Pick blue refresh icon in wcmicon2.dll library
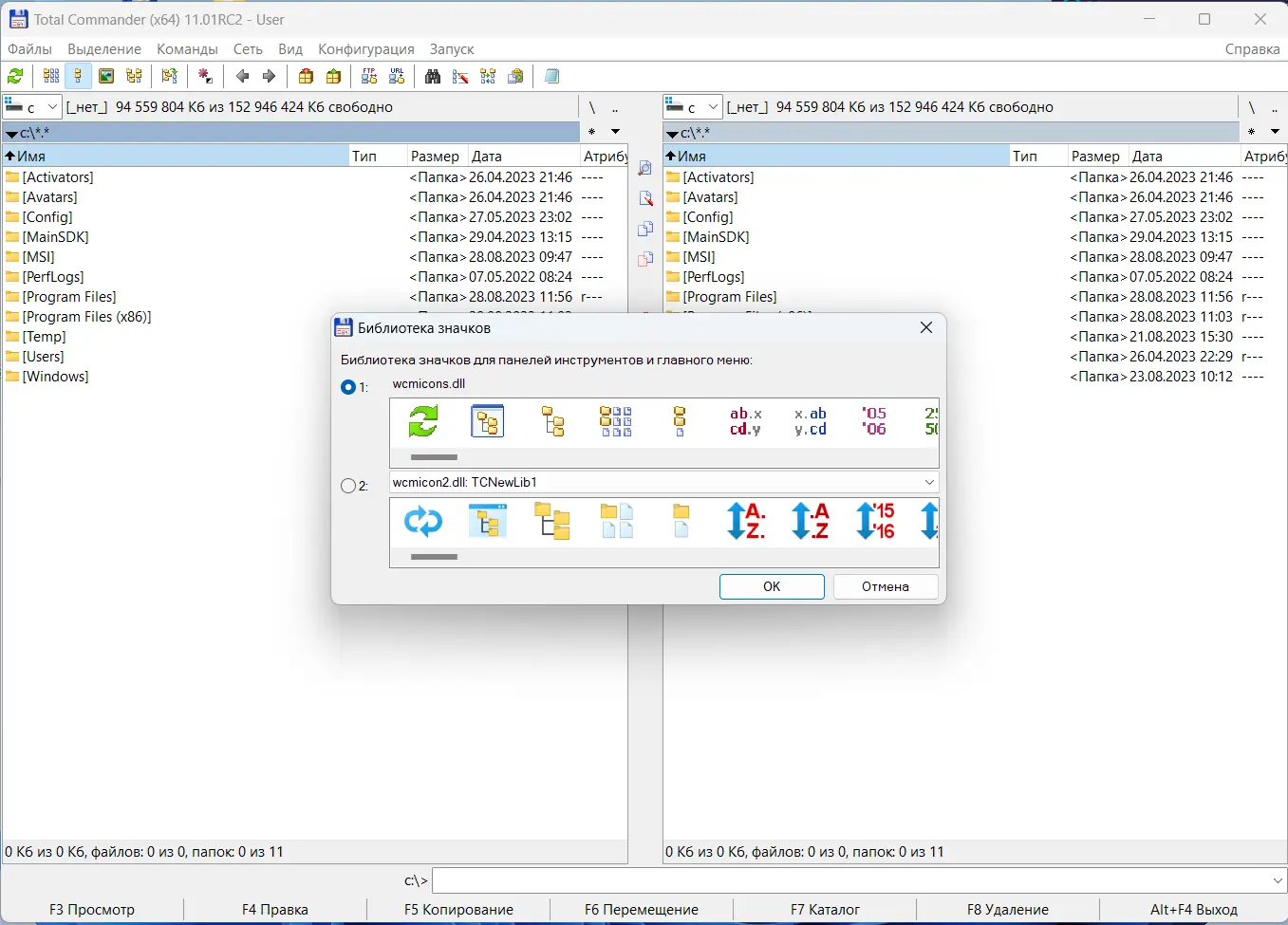This screenshot has height=925, width=1288. tap(423, 521)
